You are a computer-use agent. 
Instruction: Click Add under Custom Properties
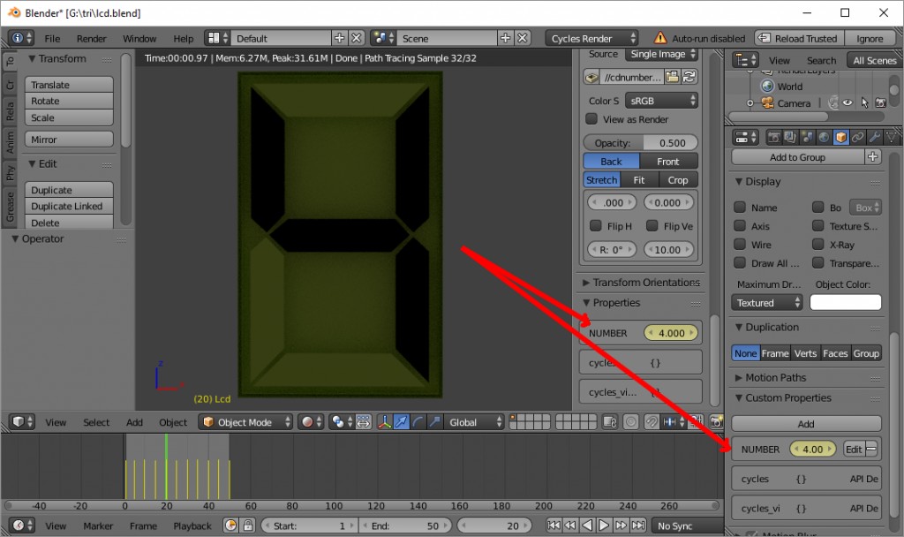(x=805, y=423)
